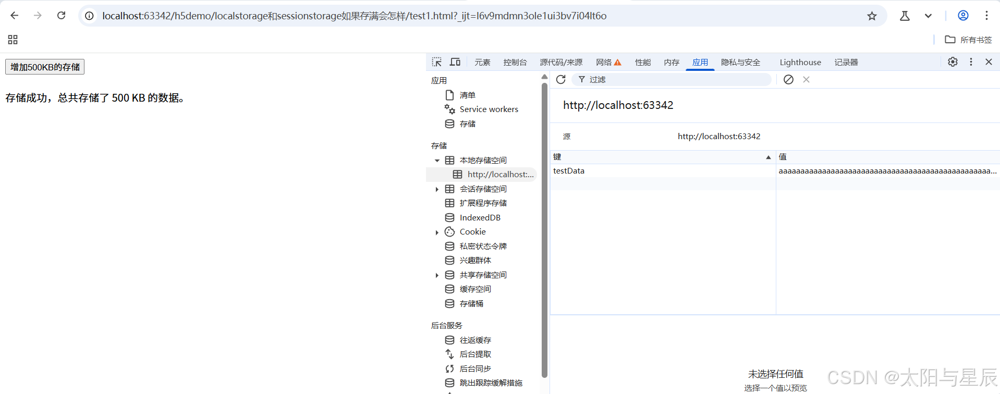Open Chrome Labs flask icon
Image resolution: width=1000 pixels, height=394 pixels.
pyautogui.click(x=905, y=16)
